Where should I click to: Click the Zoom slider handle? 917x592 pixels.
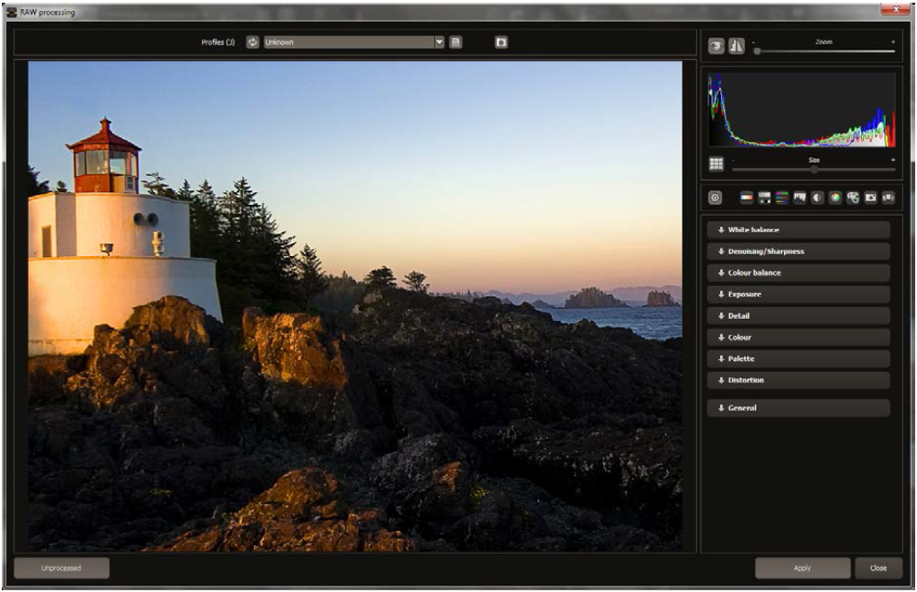pyautogui.click(x=757, y=51)
